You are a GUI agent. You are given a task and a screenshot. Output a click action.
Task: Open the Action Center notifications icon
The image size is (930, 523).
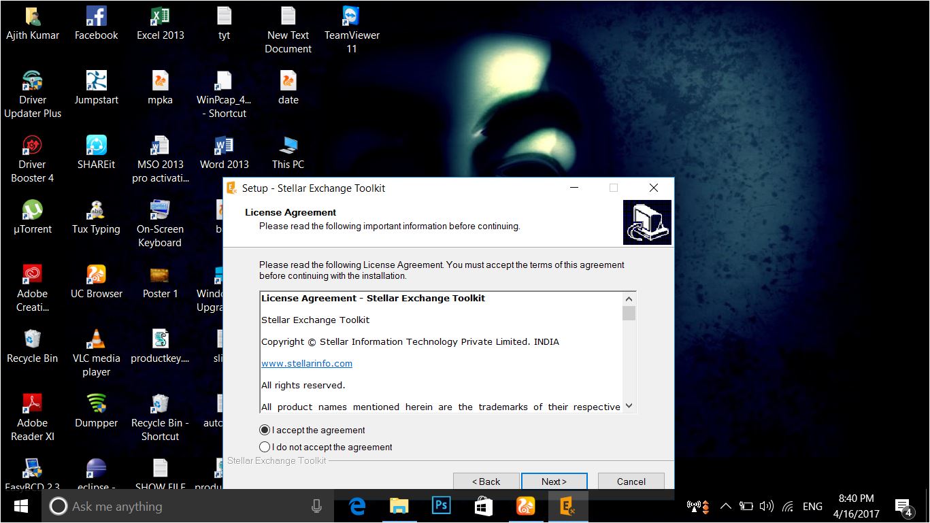pyautogui.click(x=904, y=507)
